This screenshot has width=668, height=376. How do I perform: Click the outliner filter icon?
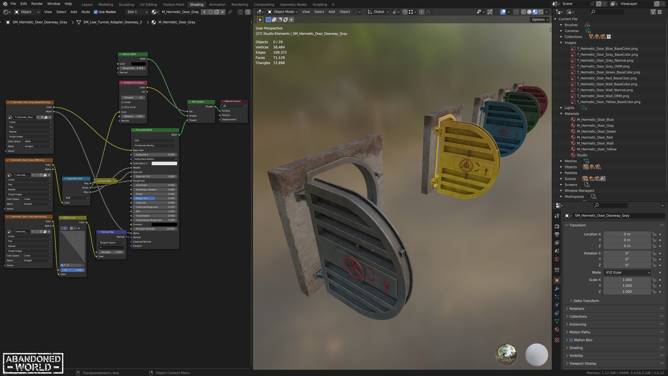point(653,12)
